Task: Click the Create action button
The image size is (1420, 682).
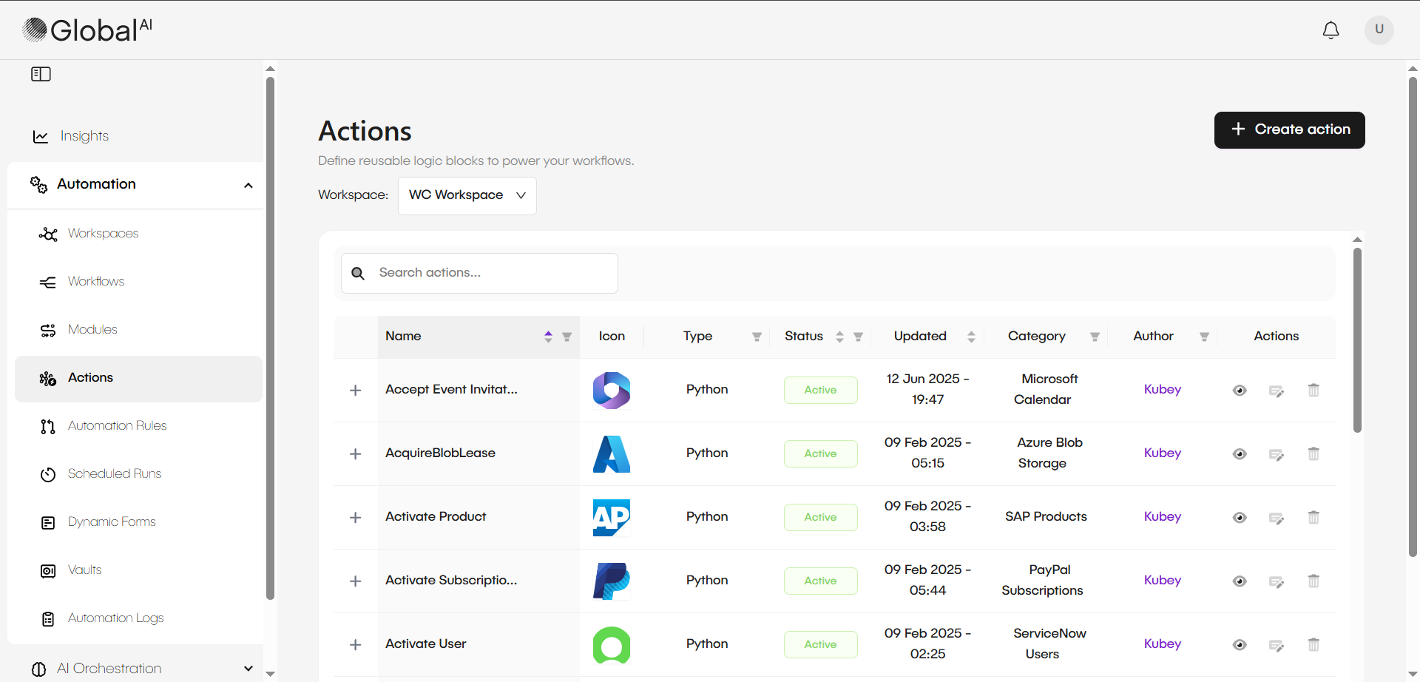Action: click(1289, 129)
